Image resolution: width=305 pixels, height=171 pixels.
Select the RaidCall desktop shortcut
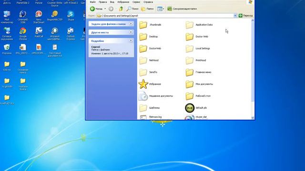(39, 32)
